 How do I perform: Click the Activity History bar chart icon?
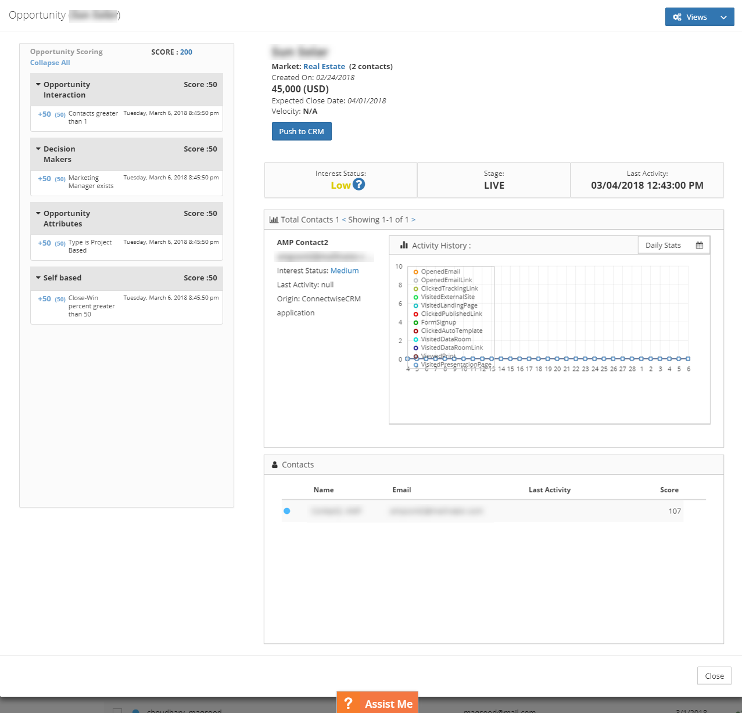(x=404, y=245)
